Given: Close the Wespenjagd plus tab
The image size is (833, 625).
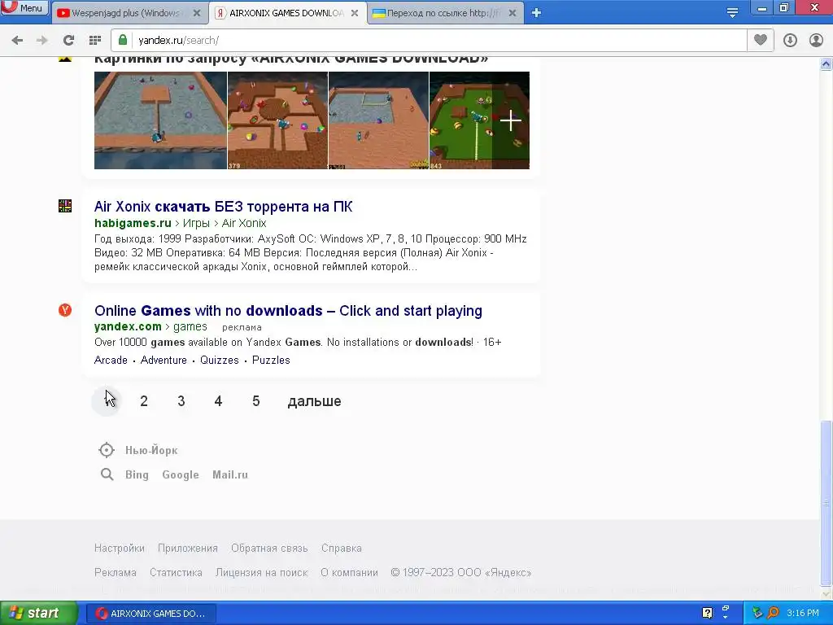Looking at the screenshot, I should pyautogui.click(x=197, y=13).
